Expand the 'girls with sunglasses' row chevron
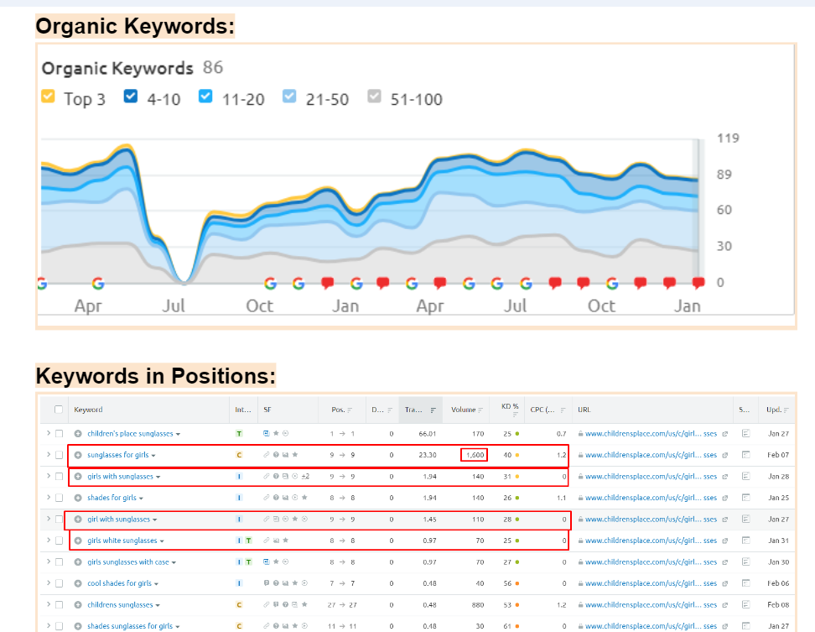The image size is (815, 632). click(49, 476)
